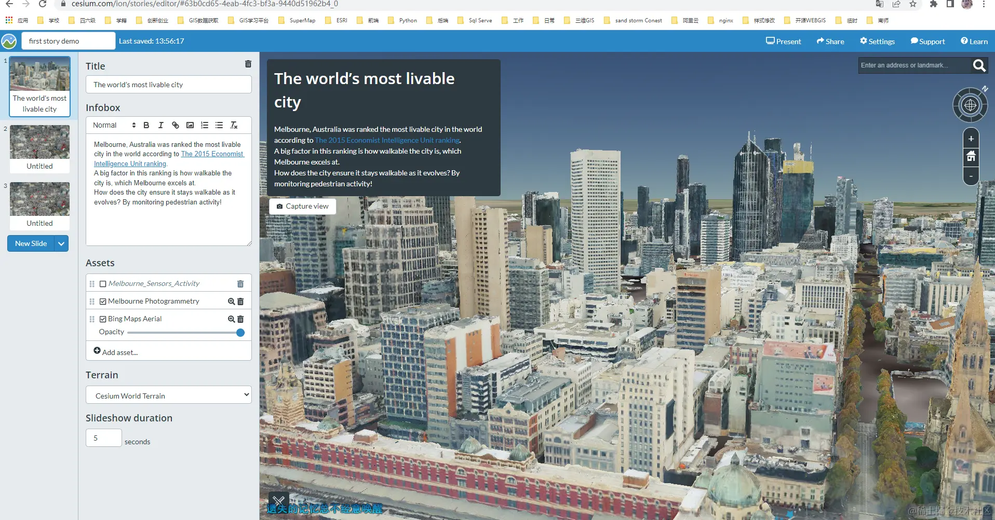Click Add asset... in the Assets panel

(116, 352)
